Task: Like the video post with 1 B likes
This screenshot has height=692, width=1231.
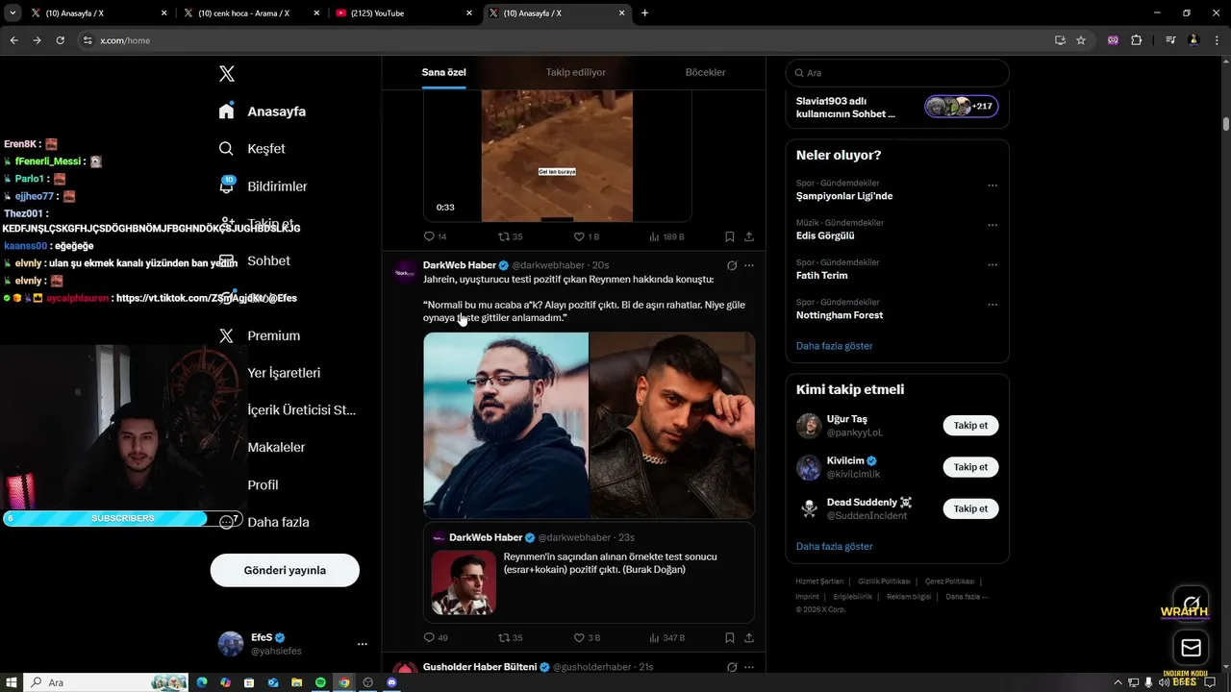Action: pos(586,236)
